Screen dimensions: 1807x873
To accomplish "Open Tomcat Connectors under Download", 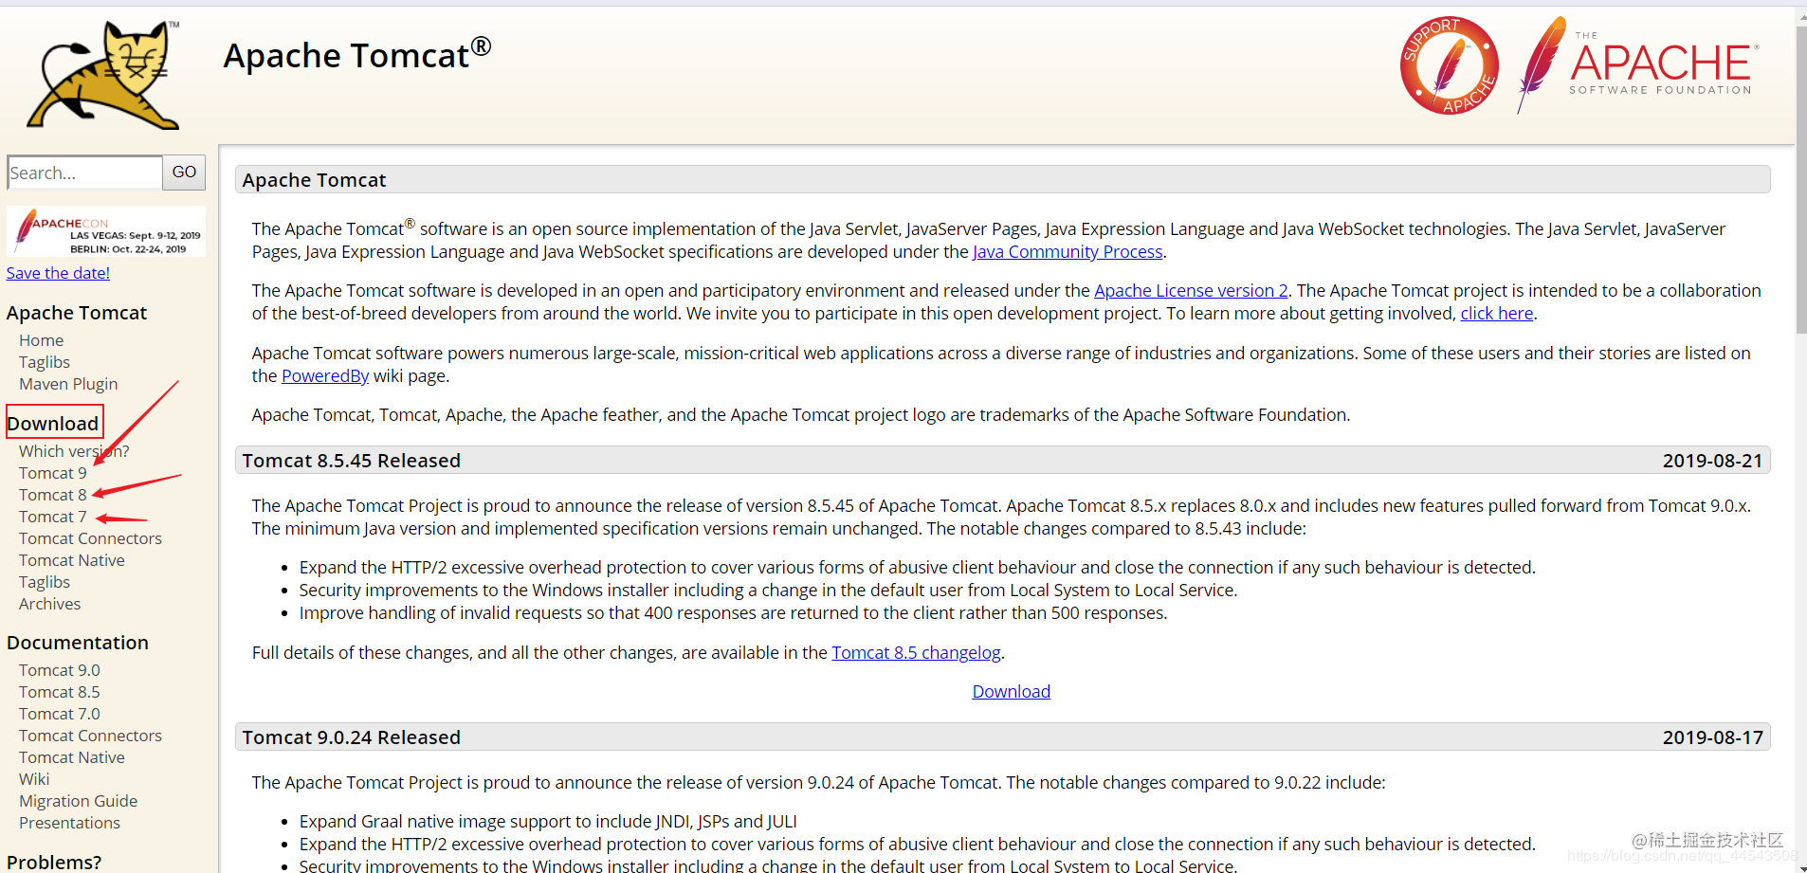I will (x=90, y=538).
